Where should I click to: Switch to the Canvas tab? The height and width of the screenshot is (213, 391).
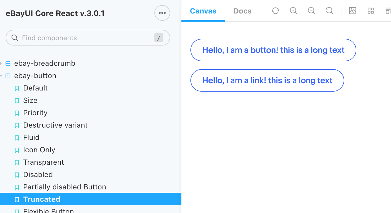pyautogui.click(x=203, y=11)
